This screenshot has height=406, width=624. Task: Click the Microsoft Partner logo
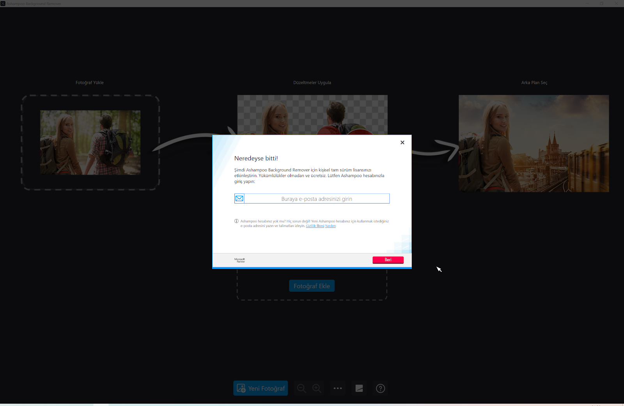coord(240,260)
